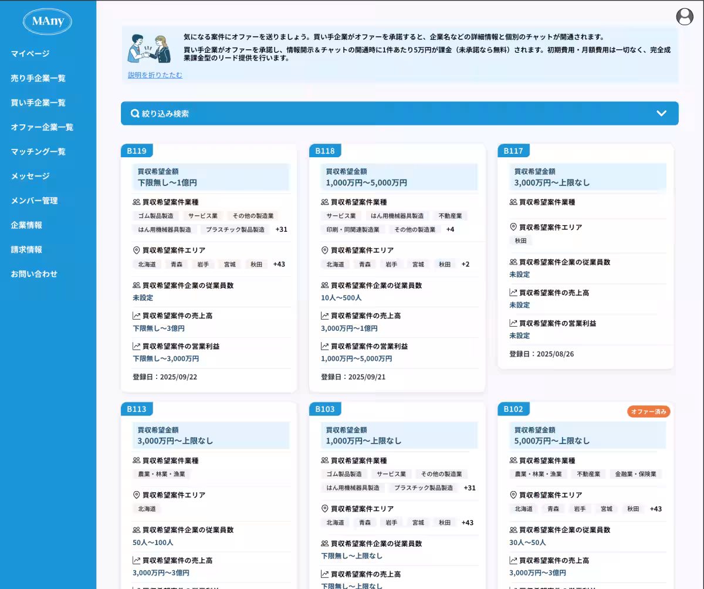
Task: Go to 売り手企業一覧 menu item
Action: [x=38, y=78]
